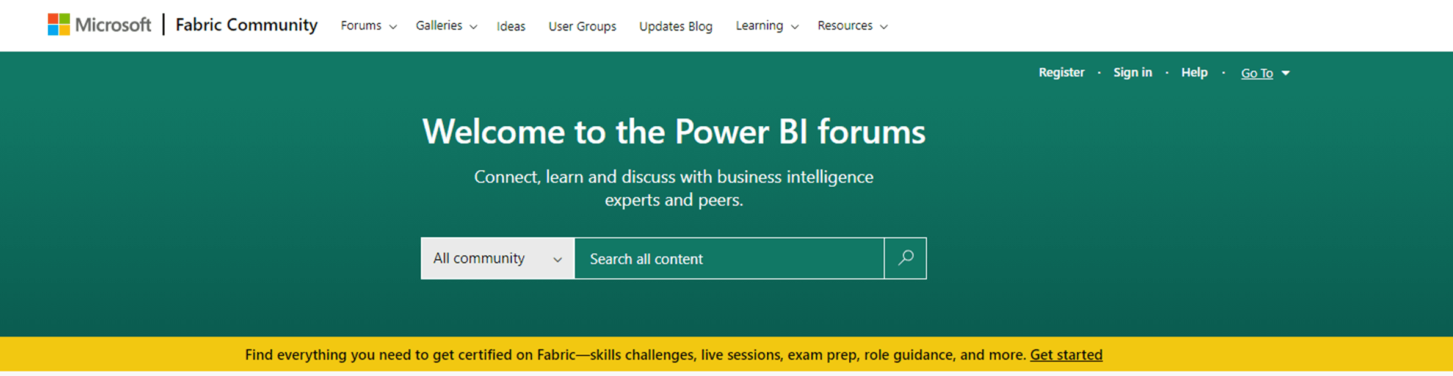Click the magnifying glass search icon

[905, 258]
